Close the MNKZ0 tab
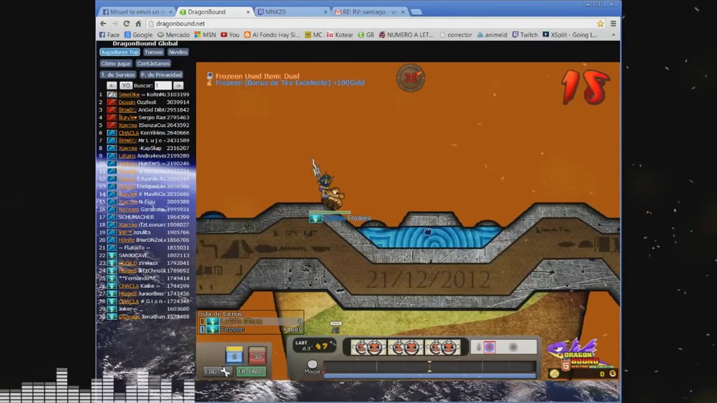The height and width of the screenshot is (403, 717). point(325,12)
